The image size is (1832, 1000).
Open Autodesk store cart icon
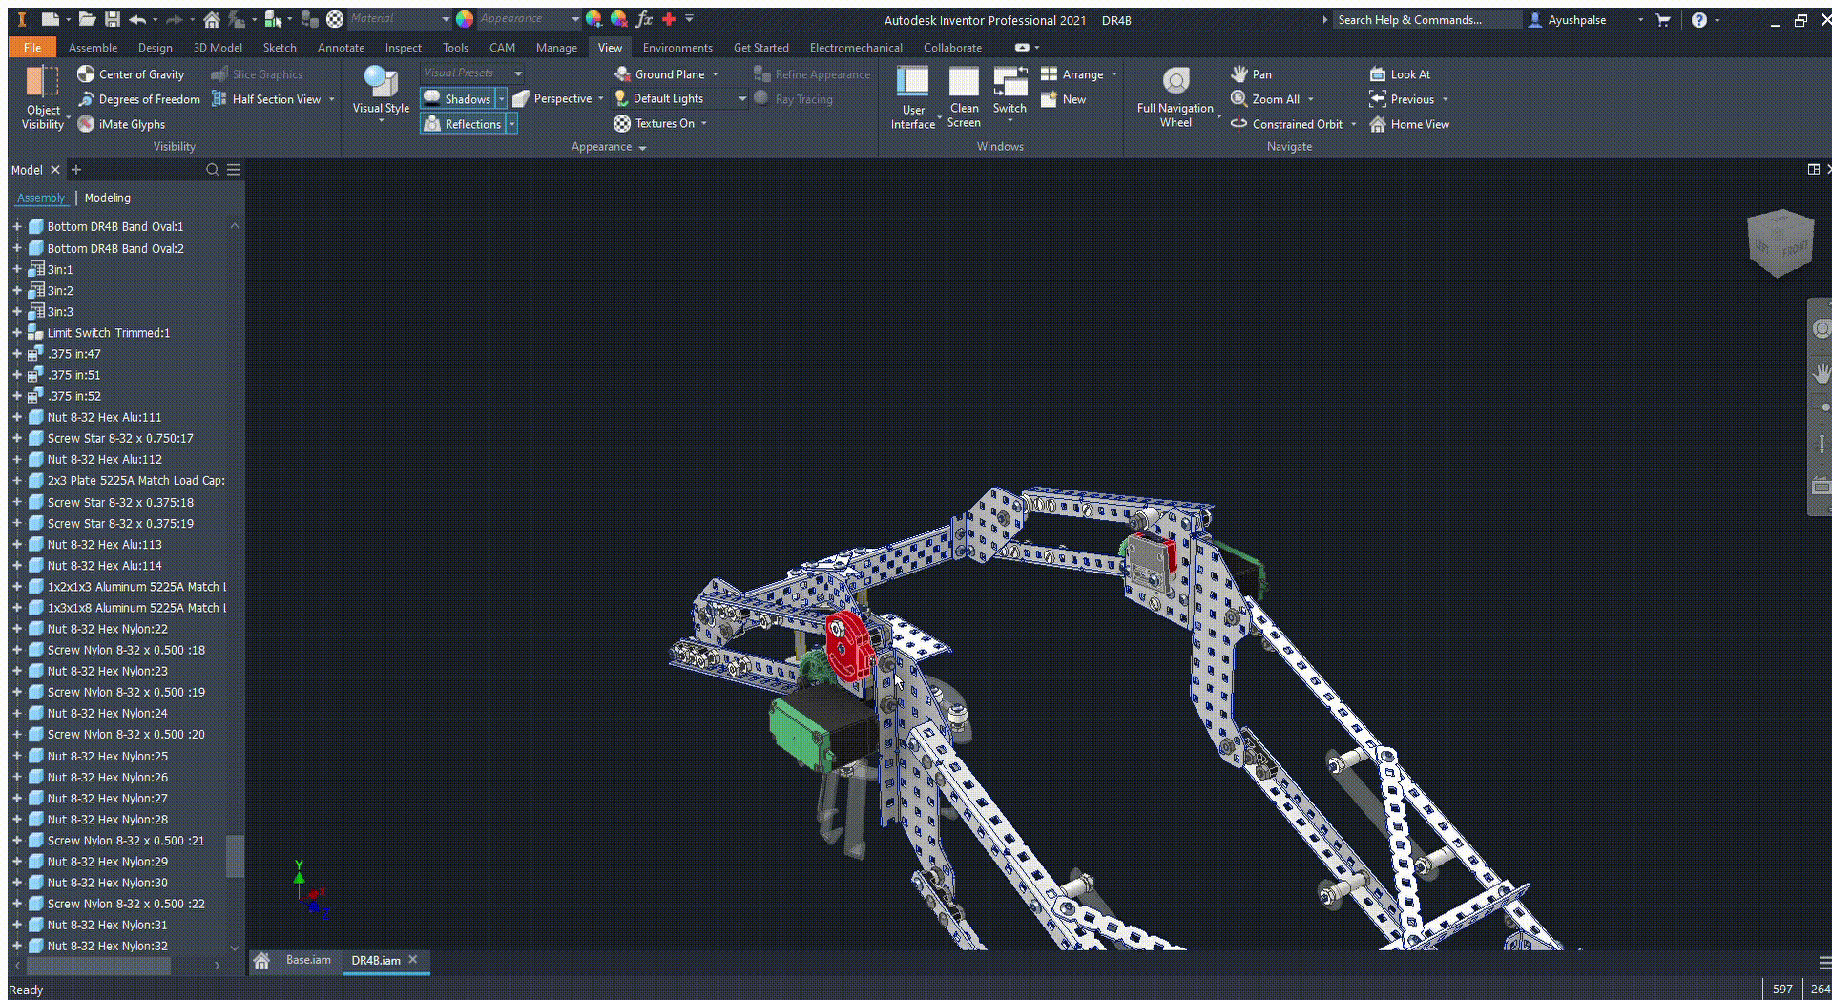1663,20
